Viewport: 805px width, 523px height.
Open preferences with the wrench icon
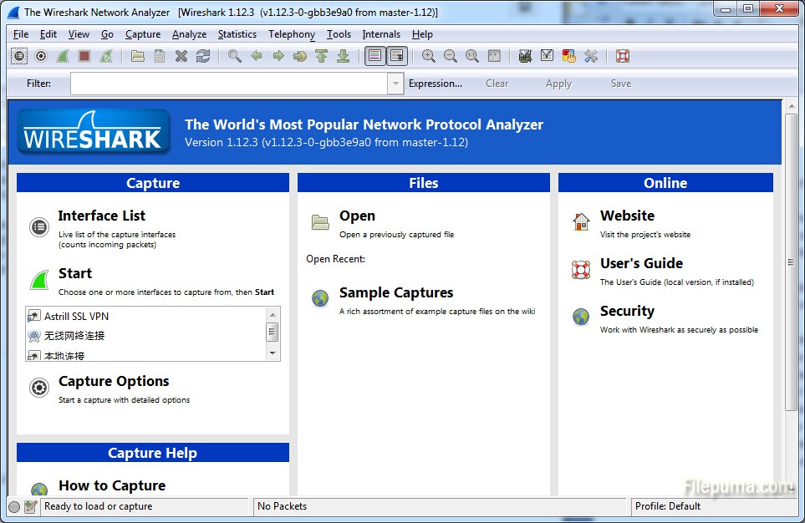591,56
